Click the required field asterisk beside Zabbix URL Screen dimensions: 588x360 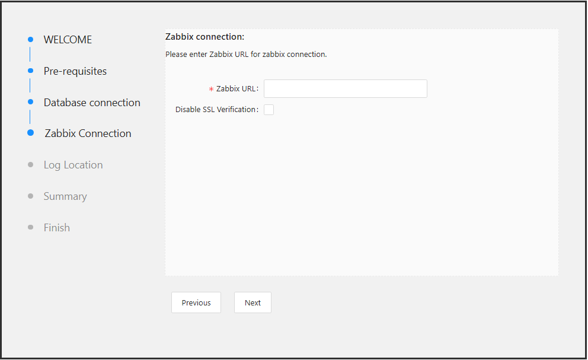(x=210, y=88)
